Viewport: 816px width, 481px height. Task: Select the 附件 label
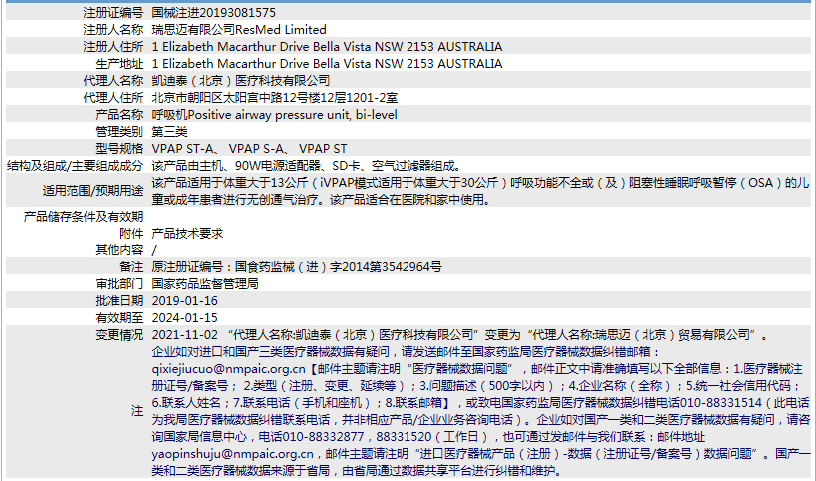[x=131, y=233]
